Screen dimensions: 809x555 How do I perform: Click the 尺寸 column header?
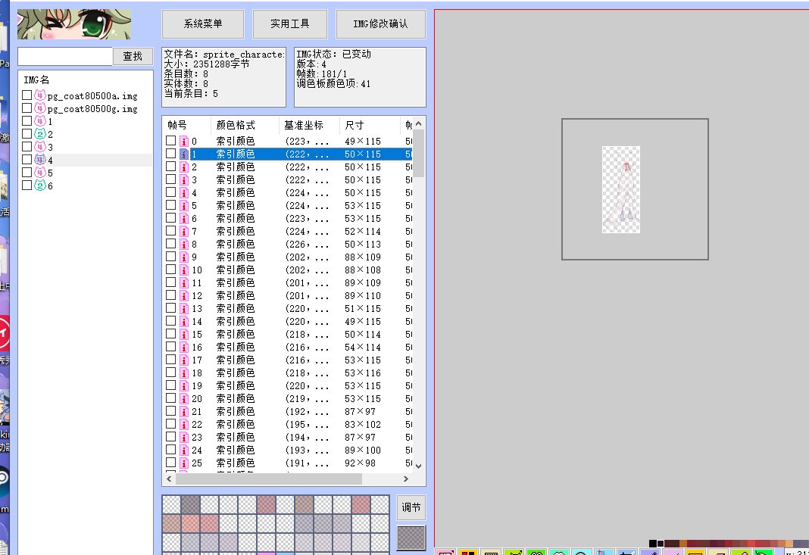tap(370, 125)
